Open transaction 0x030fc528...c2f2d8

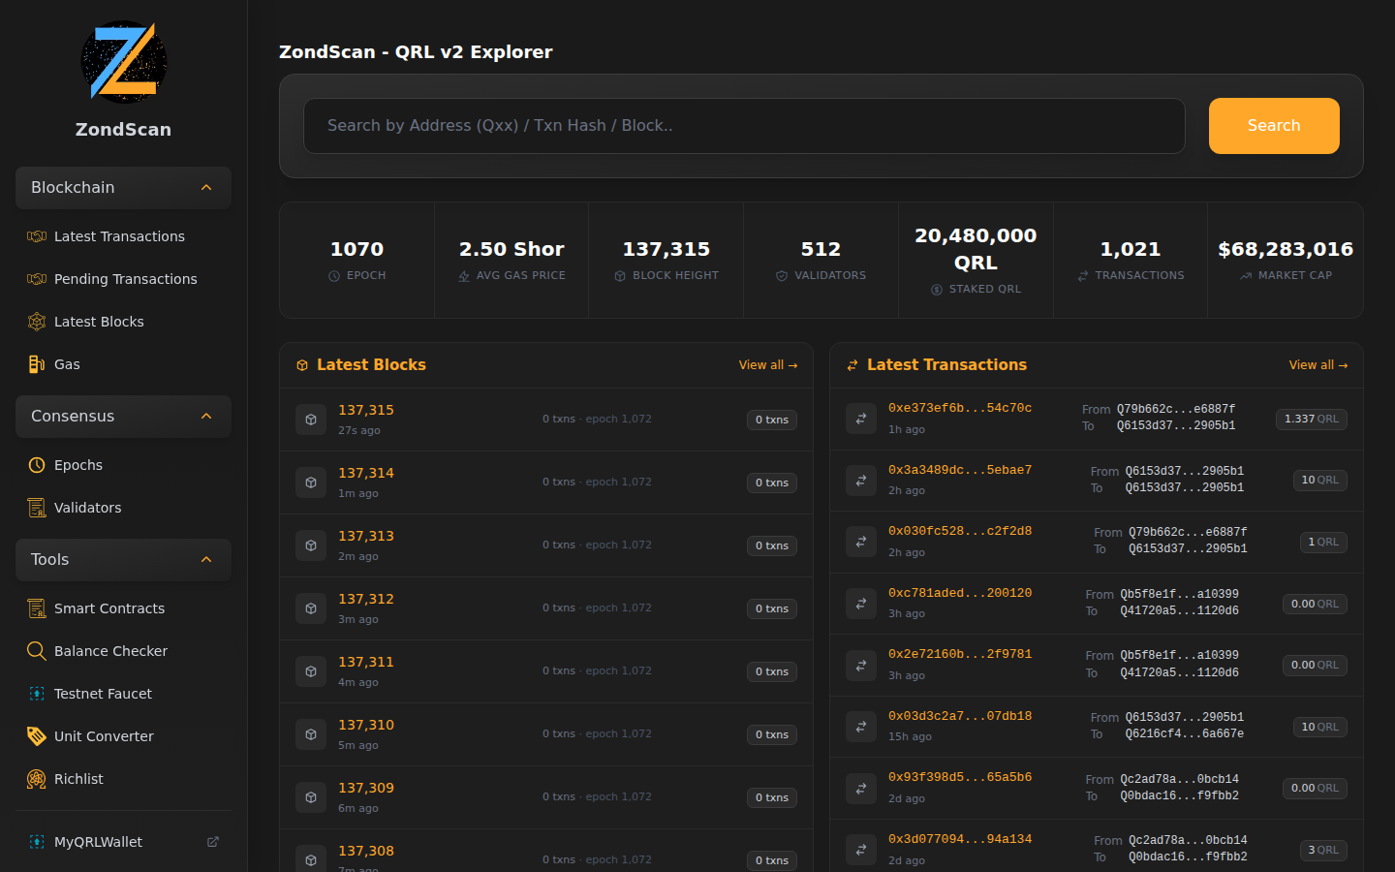pyautogui.click(x=960, y=531)
